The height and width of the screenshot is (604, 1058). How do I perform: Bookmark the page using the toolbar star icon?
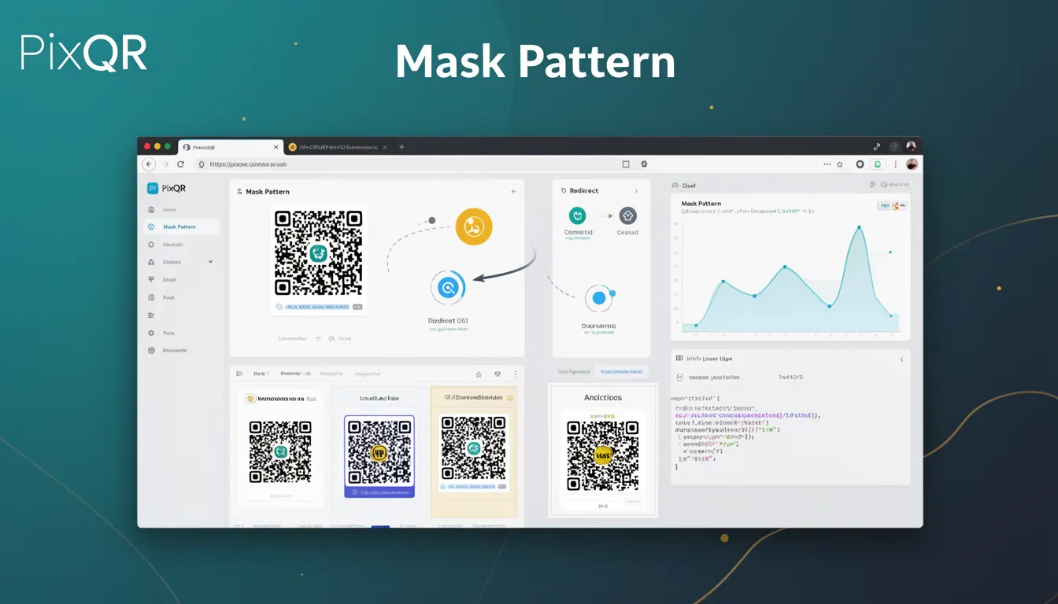[840, 164]
